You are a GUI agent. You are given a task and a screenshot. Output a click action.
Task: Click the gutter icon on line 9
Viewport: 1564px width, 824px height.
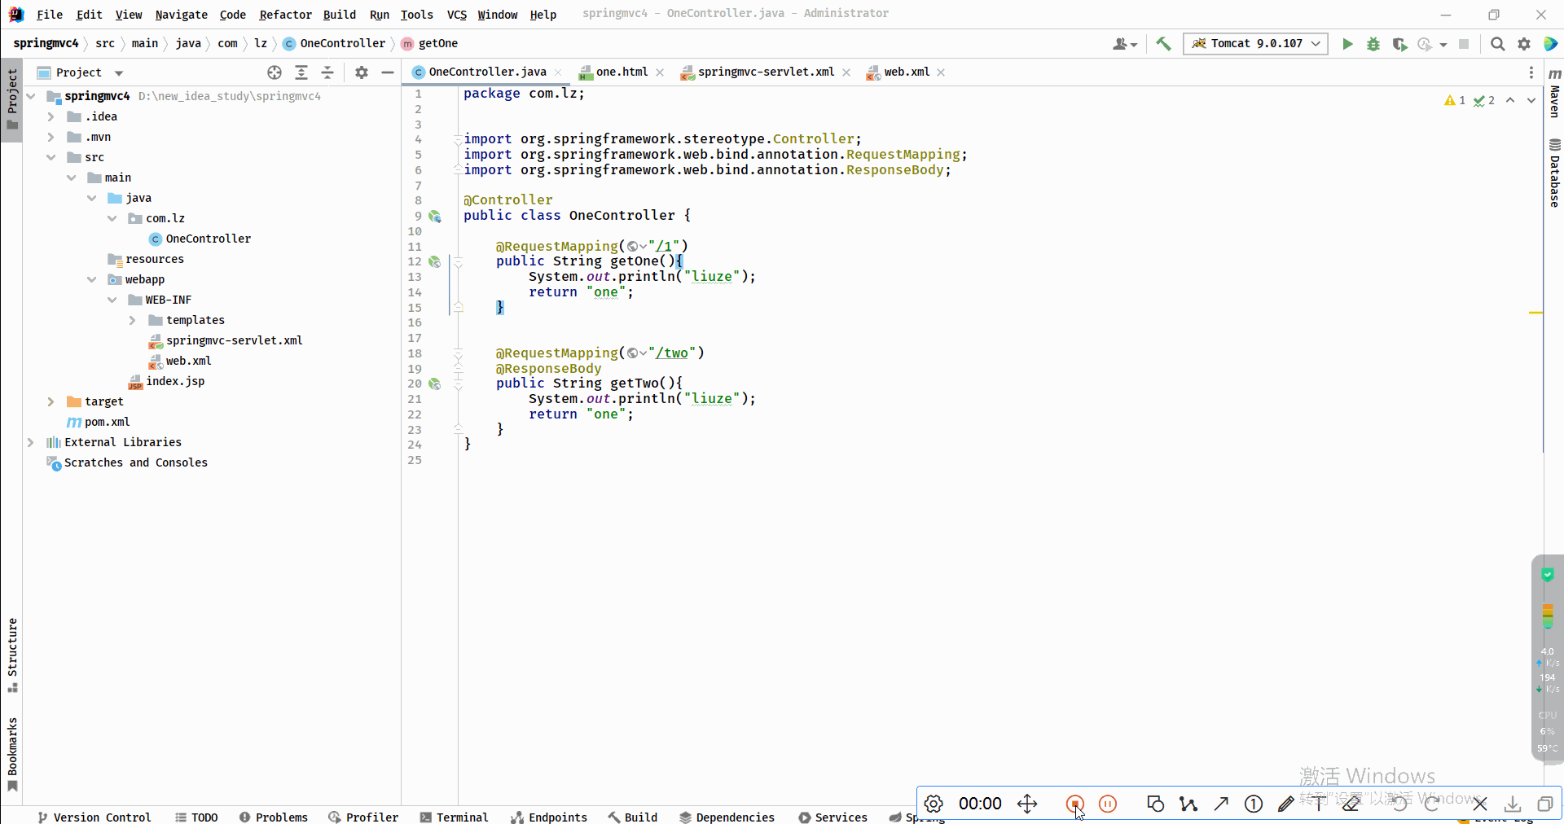pyautogui.click(x=435, y=217)
